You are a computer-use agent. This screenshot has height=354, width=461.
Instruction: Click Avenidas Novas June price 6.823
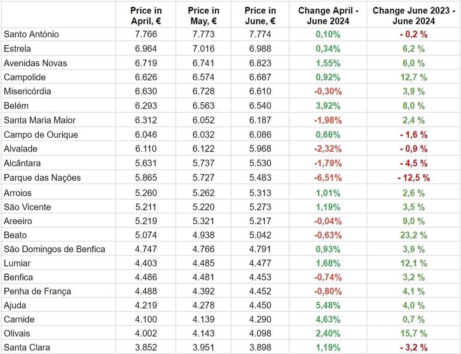tap(260, 63)
